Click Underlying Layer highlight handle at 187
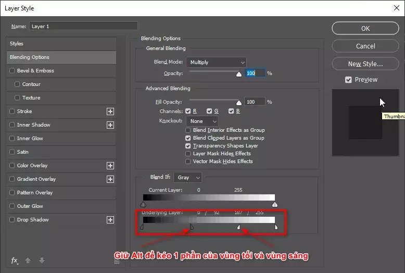The height and width of the screenshot is (273, 405). click(239, 227)
